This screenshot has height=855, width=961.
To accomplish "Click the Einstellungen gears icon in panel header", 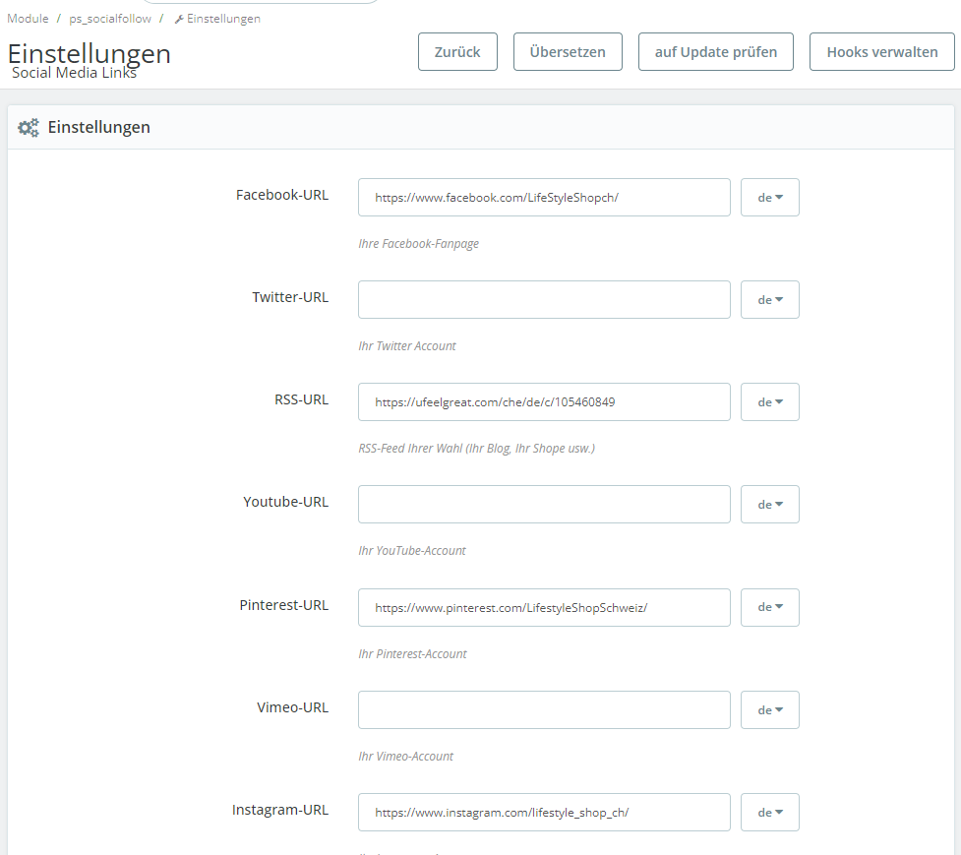I will pos(29,128).
